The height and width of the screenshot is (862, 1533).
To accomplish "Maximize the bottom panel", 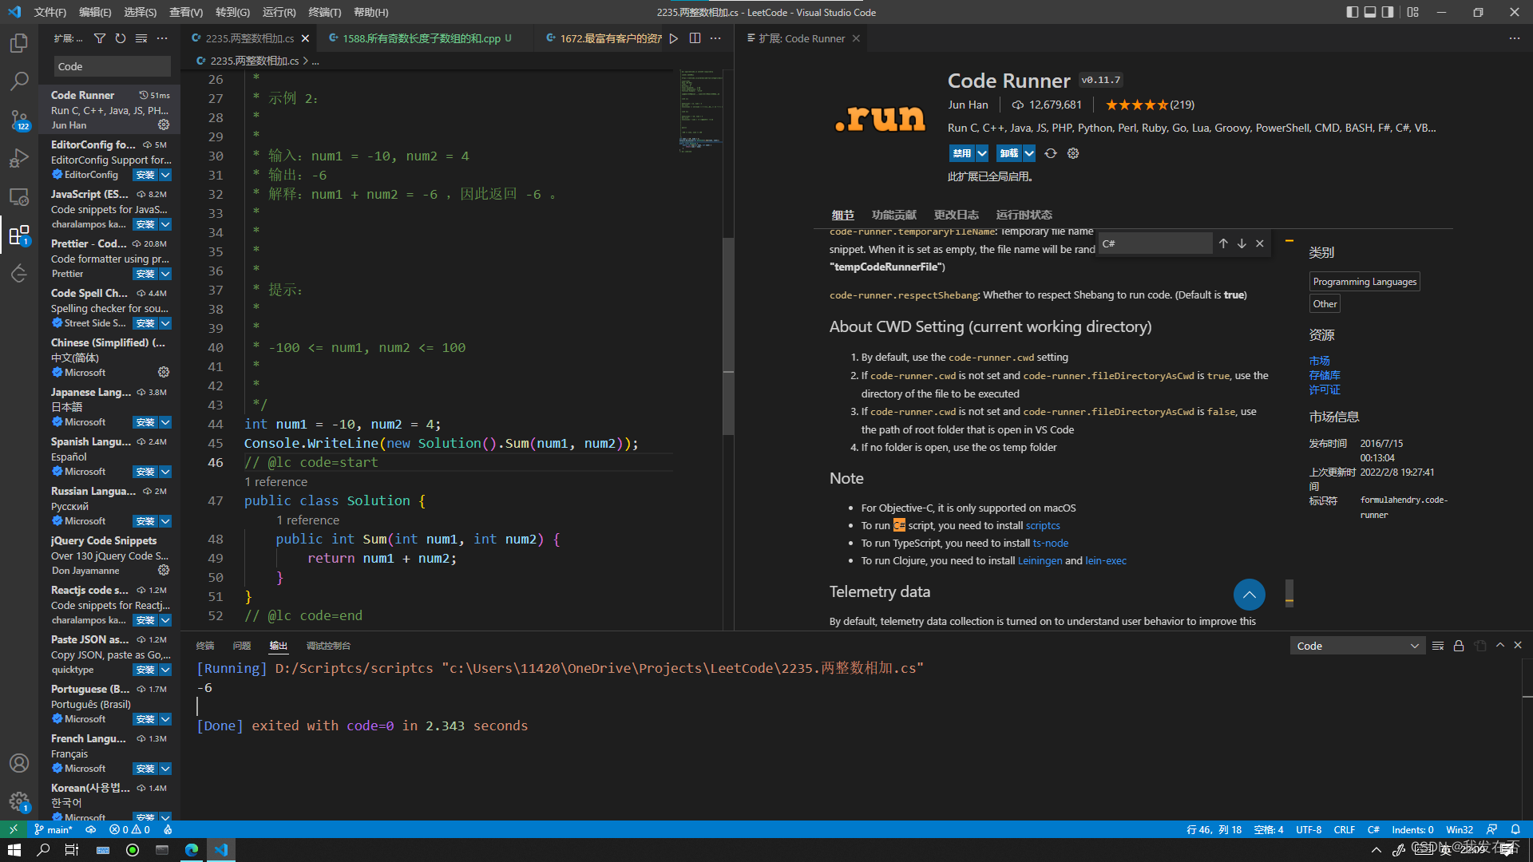I will (x=1500, y=645).
